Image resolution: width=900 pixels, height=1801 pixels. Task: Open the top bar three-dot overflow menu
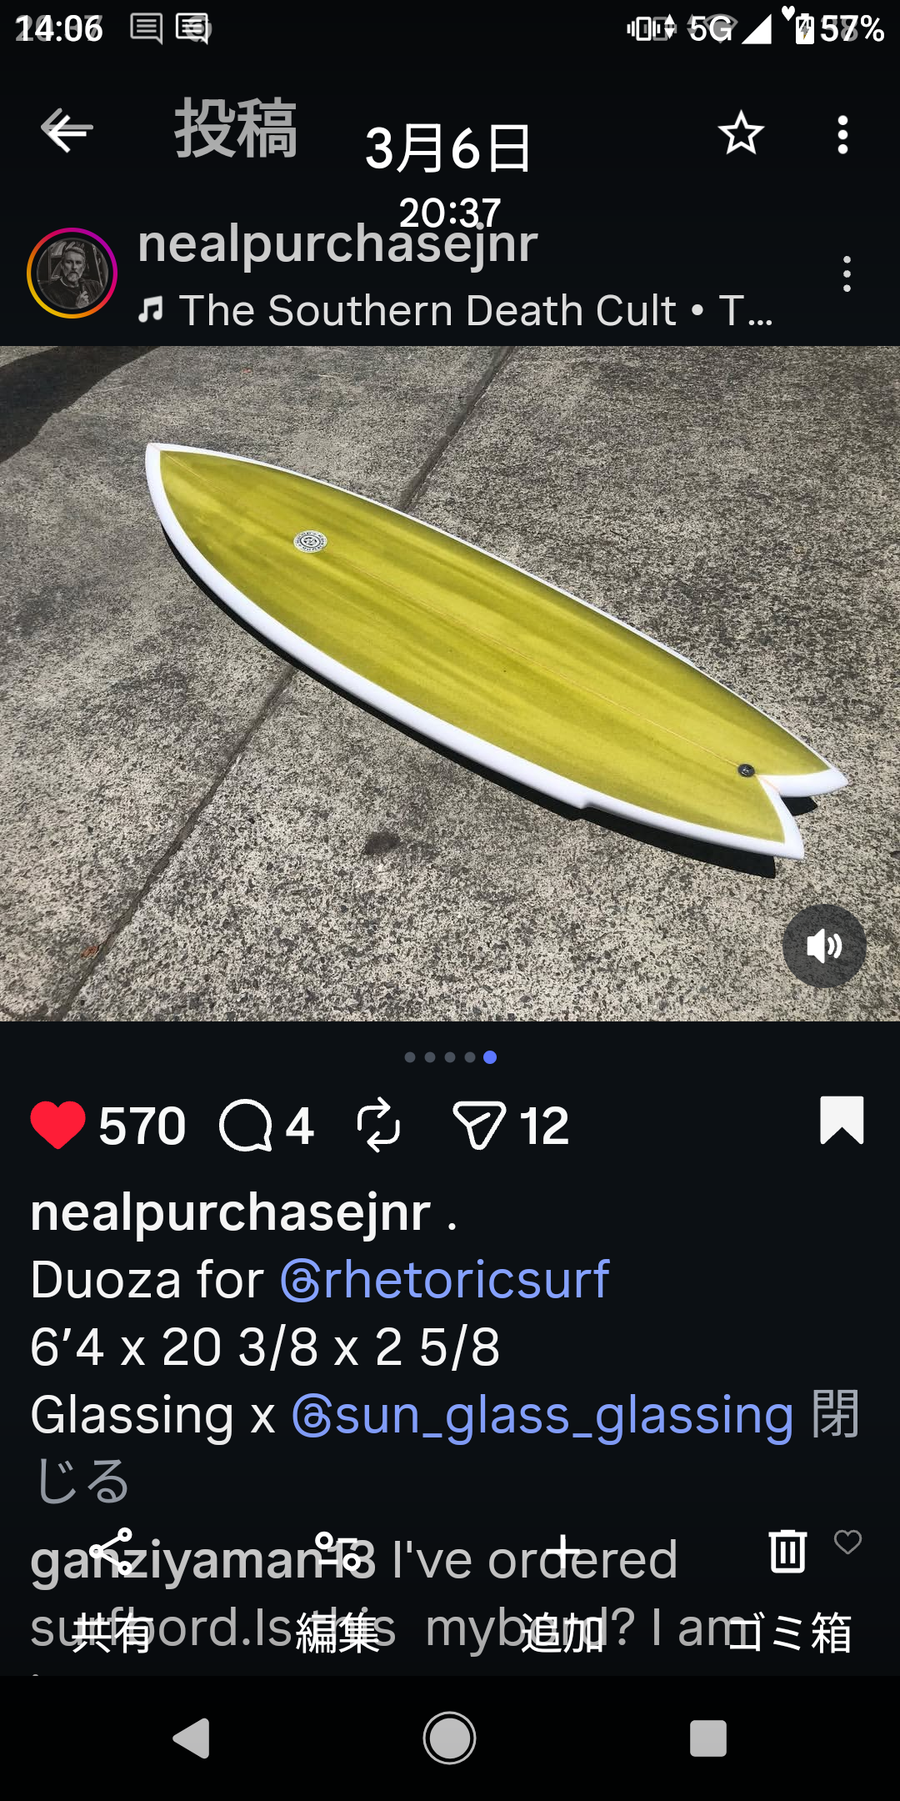coord(842,134)
